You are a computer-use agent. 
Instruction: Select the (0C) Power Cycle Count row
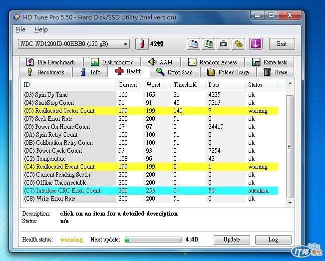pyautogui.click(x=150, y=151)
